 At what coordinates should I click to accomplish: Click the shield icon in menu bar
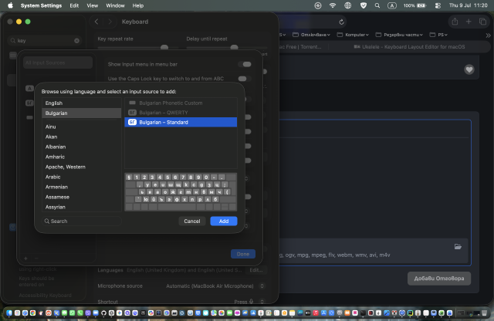tap(364, 5)
